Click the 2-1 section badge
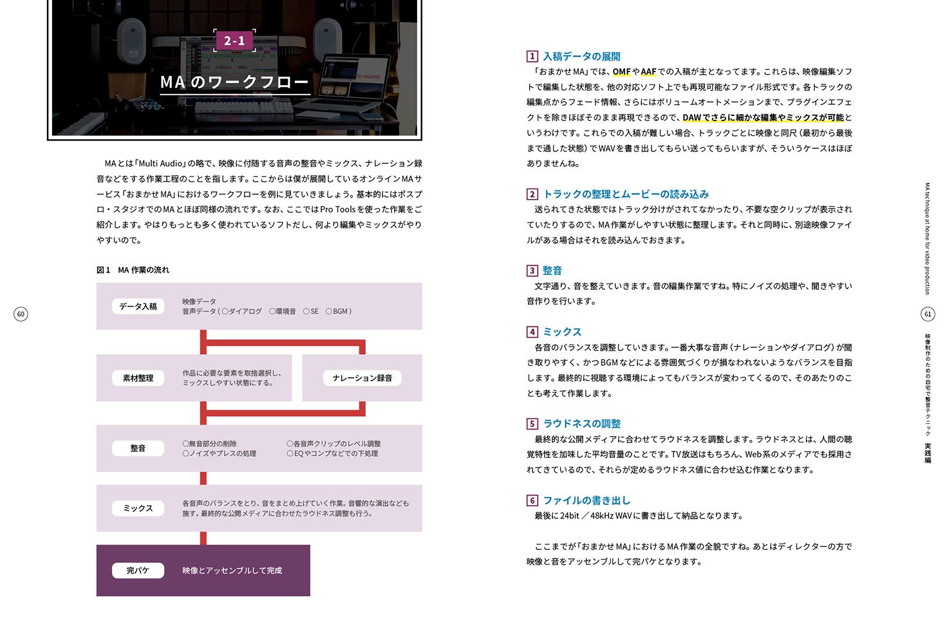The width and height of the screenshot is (949, 644). [x=234, y=41]
